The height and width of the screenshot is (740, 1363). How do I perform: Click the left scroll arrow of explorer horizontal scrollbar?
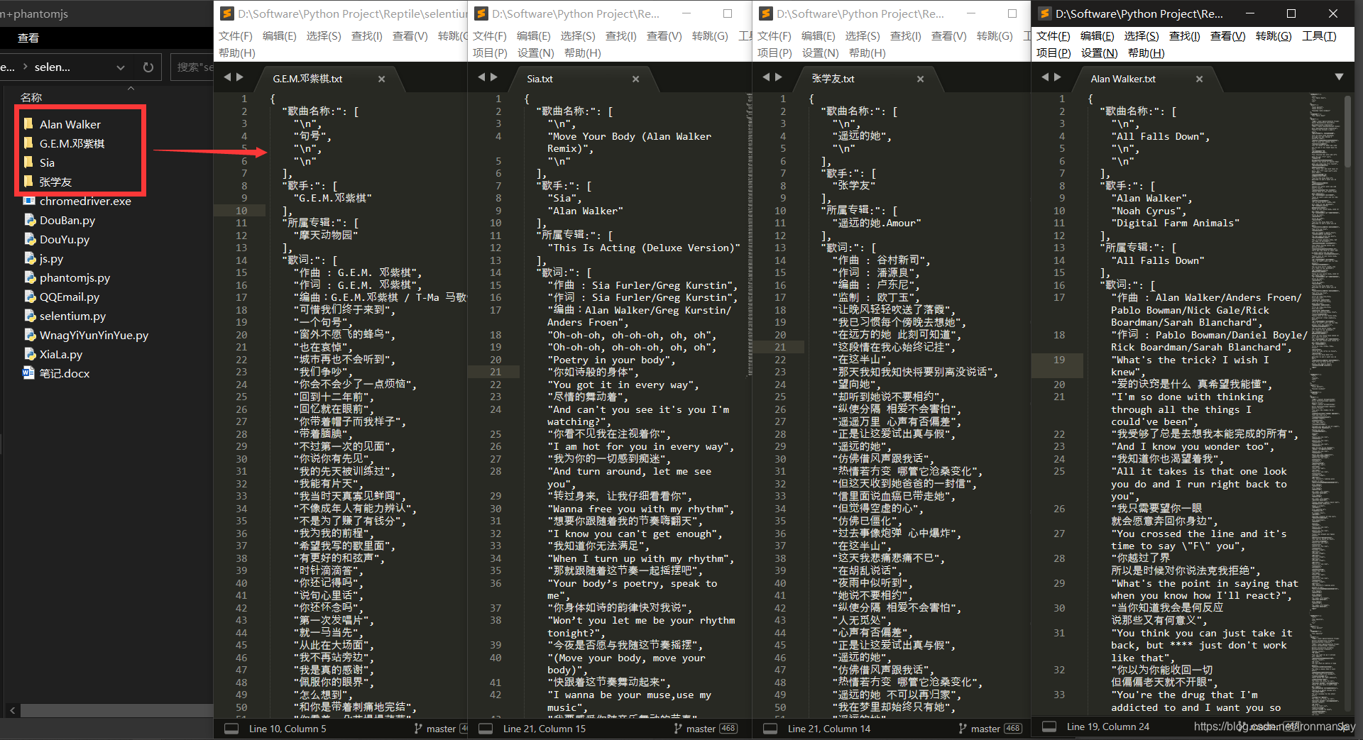12,709
